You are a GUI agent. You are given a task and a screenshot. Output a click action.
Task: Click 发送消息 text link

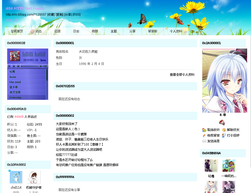pyautogui.click(x=213, y=141)
